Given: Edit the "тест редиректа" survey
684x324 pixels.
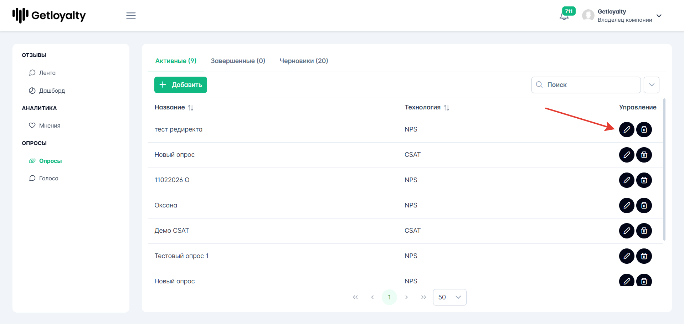Looking at the screenshot, I should 627,129.
